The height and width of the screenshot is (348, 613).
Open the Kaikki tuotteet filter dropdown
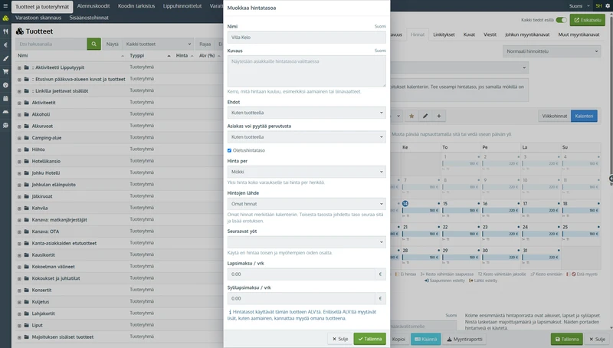point(158,44)
